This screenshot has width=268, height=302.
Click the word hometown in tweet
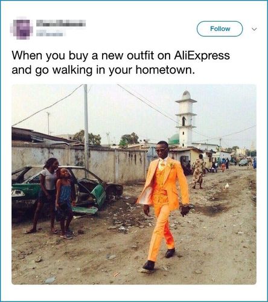[x=164, y=69]
